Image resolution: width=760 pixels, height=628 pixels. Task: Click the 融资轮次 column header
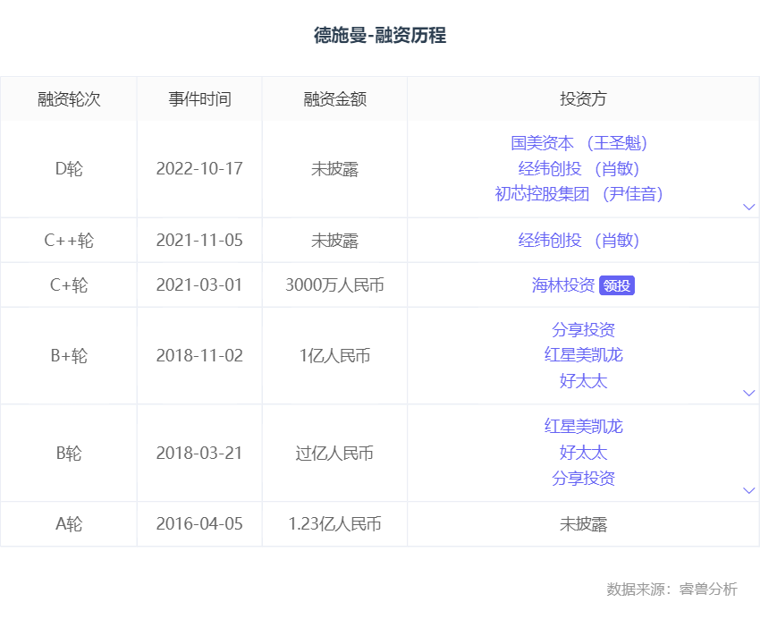(69, 99)
